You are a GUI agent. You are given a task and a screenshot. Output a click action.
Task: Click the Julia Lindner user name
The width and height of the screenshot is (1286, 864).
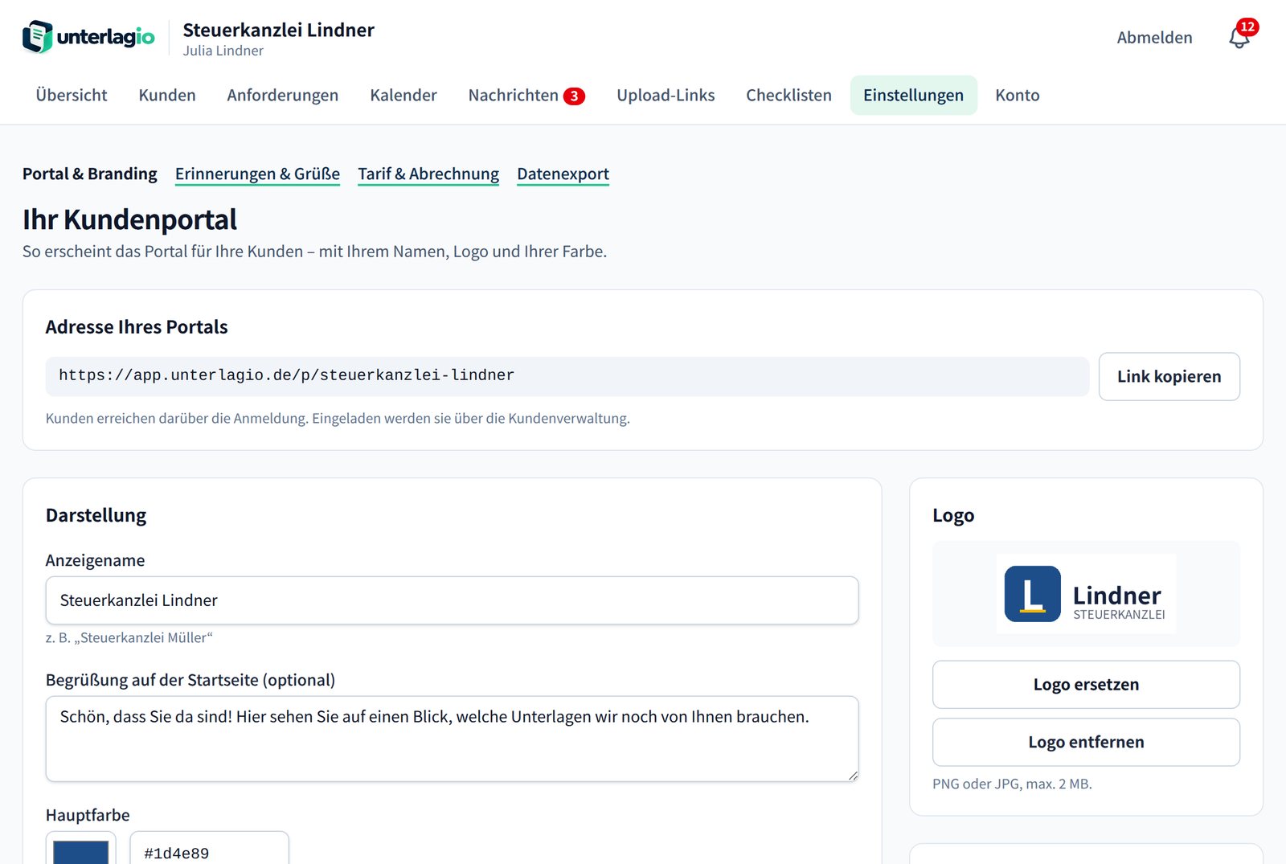pos(223,51)
